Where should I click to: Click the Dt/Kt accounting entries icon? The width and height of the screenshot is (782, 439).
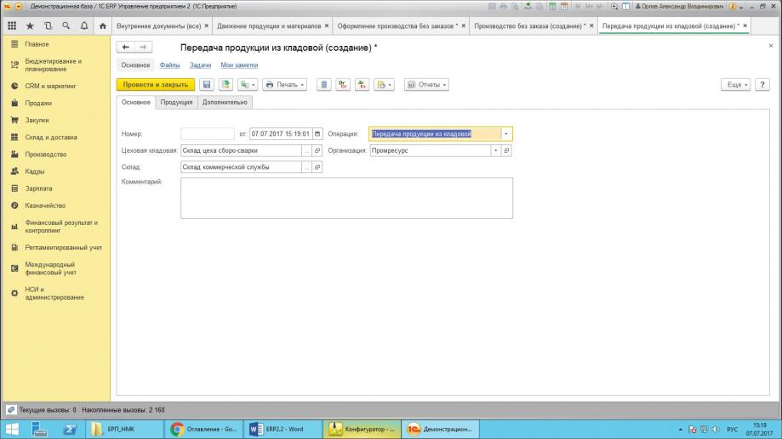[343, 85]
